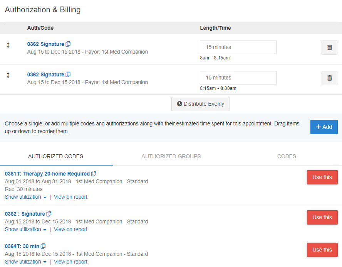This screenshot has height=267, width=342.
Task: Click View on report for 0362 Signature
Action: point(70,229)
